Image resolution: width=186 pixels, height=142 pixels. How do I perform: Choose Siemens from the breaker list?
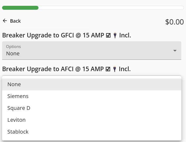(x=18, y=96)
